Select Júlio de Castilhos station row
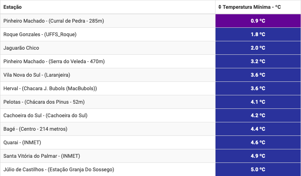Image resolution: width=301 pixels, height=176 pixels. coord(59,169)
